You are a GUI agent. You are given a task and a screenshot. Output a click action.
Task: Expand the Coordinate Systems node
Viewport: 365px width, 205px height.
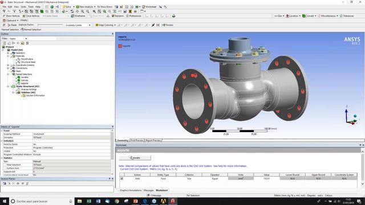(x=8, y=65)
